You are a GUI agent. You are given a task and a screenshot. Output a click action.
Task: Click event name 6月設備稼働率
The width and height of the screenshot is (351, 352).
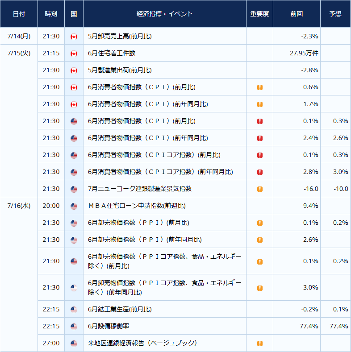pyautogui.click(x=109, y=326)
